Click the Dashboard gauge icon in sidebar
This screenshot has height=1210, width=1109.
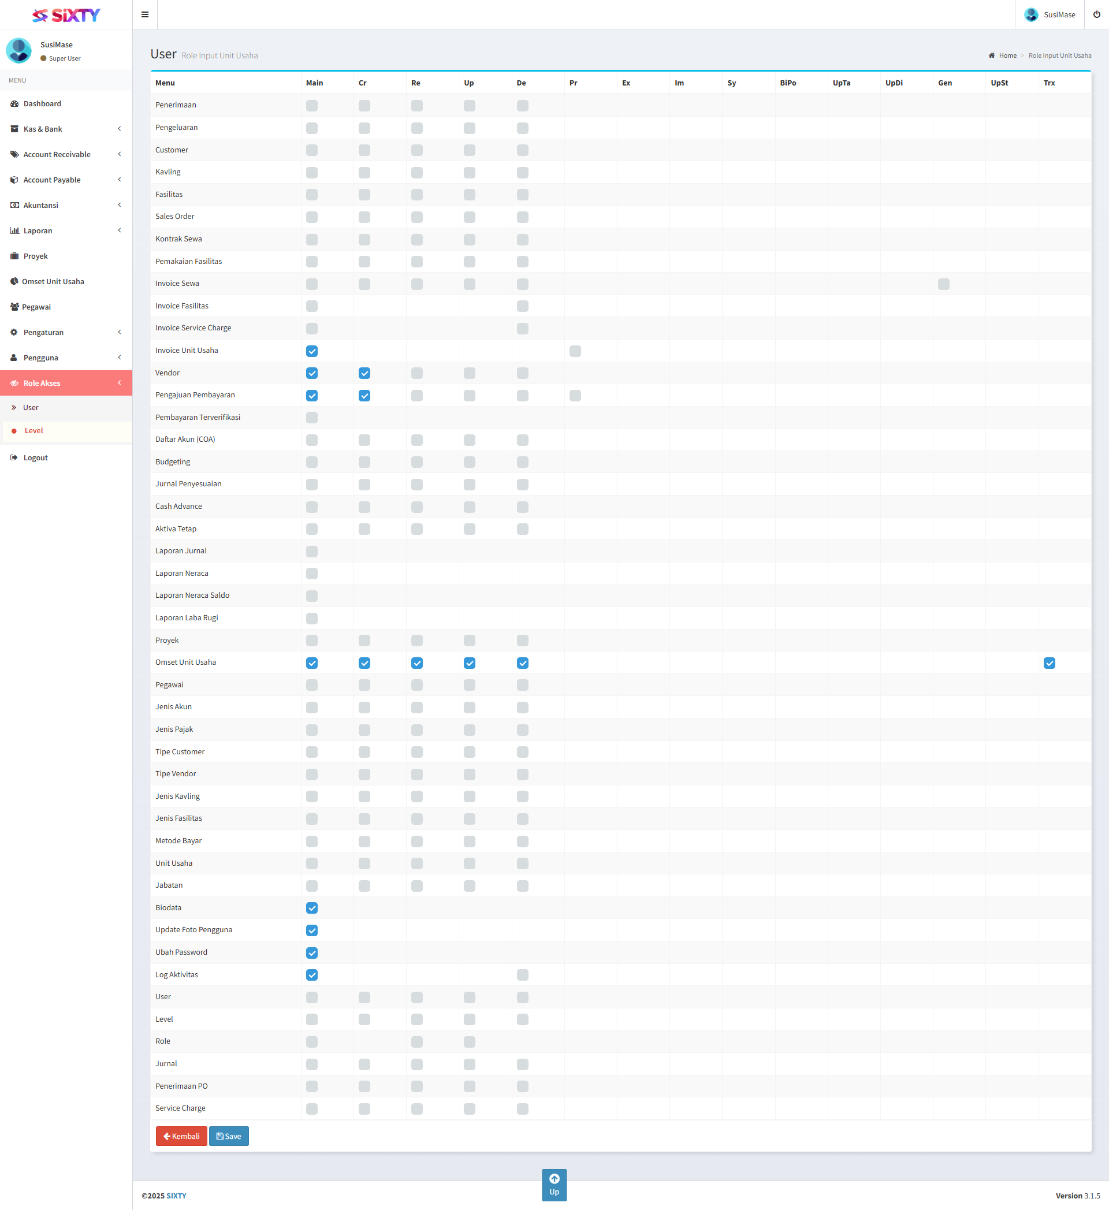point(14,104)
